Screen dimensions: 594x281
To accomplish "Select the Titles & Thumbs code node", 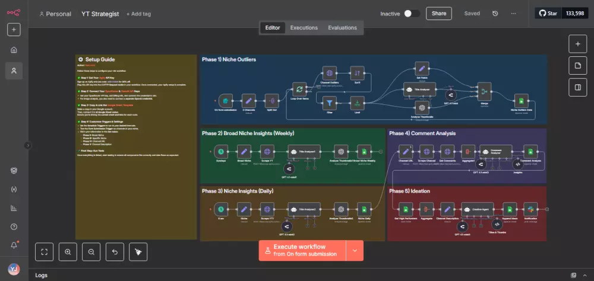I will (x=497, y=224).
